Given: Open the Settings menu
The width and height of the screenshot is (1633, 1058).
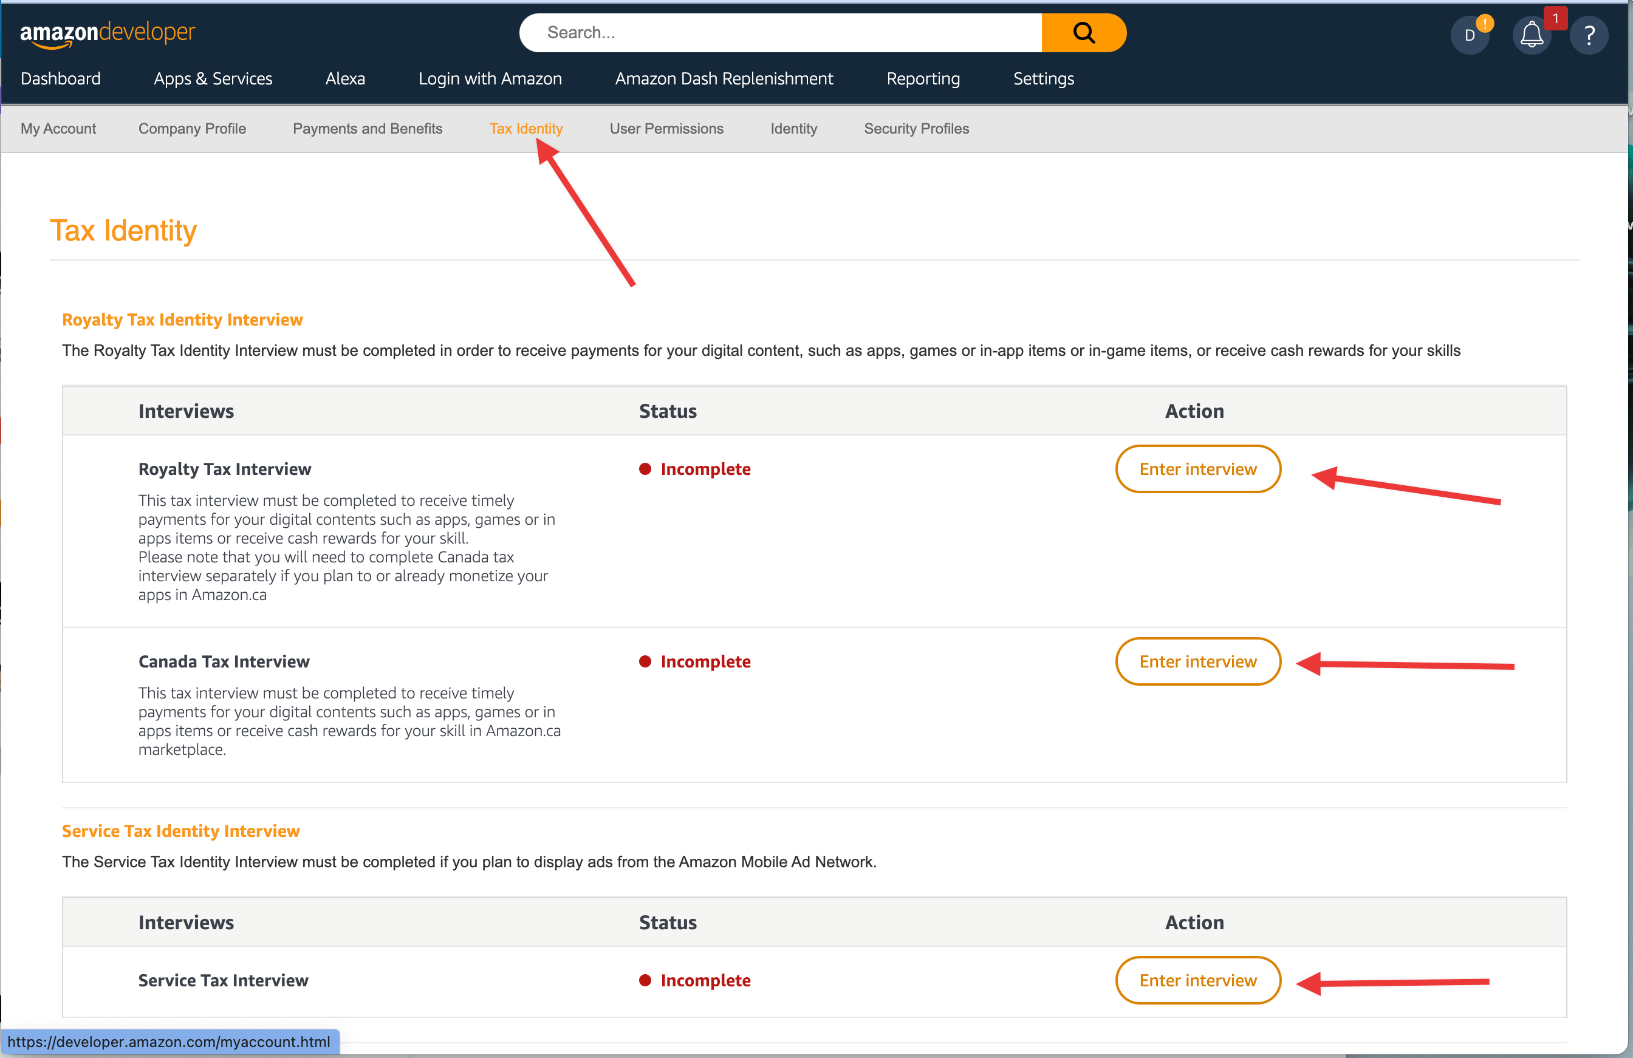Looking at the screenshot, I should coord(1043,78).
